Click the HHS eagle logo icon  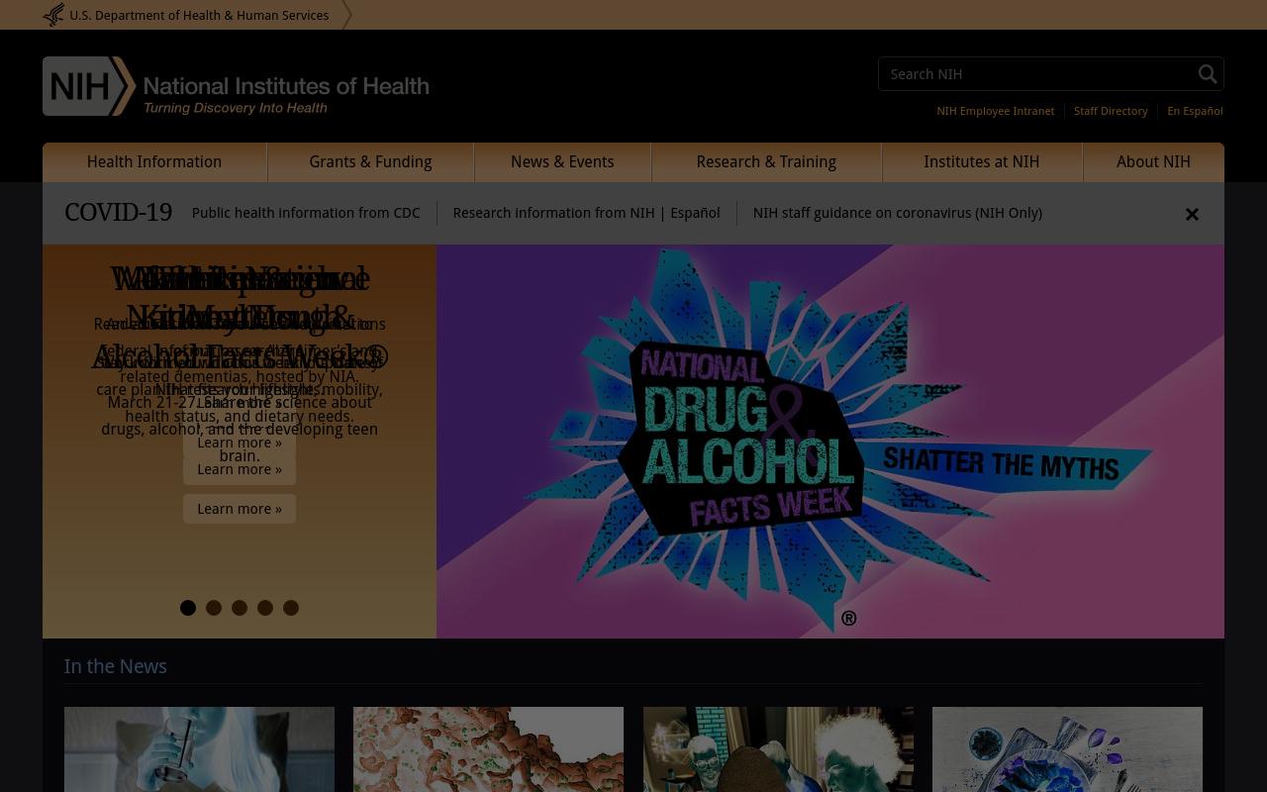click(53, 15)
